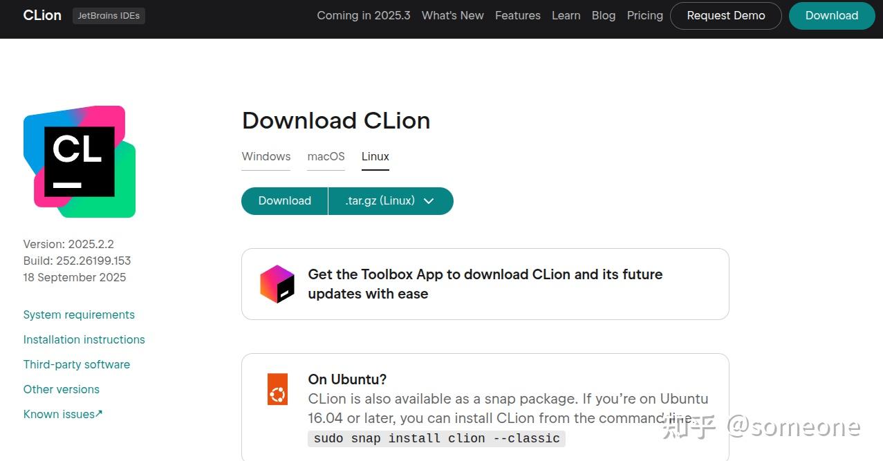Open the Coming in 2025.3 page
Image resolution: width=883 pixels, height=461 pixels.
[363, 15]
